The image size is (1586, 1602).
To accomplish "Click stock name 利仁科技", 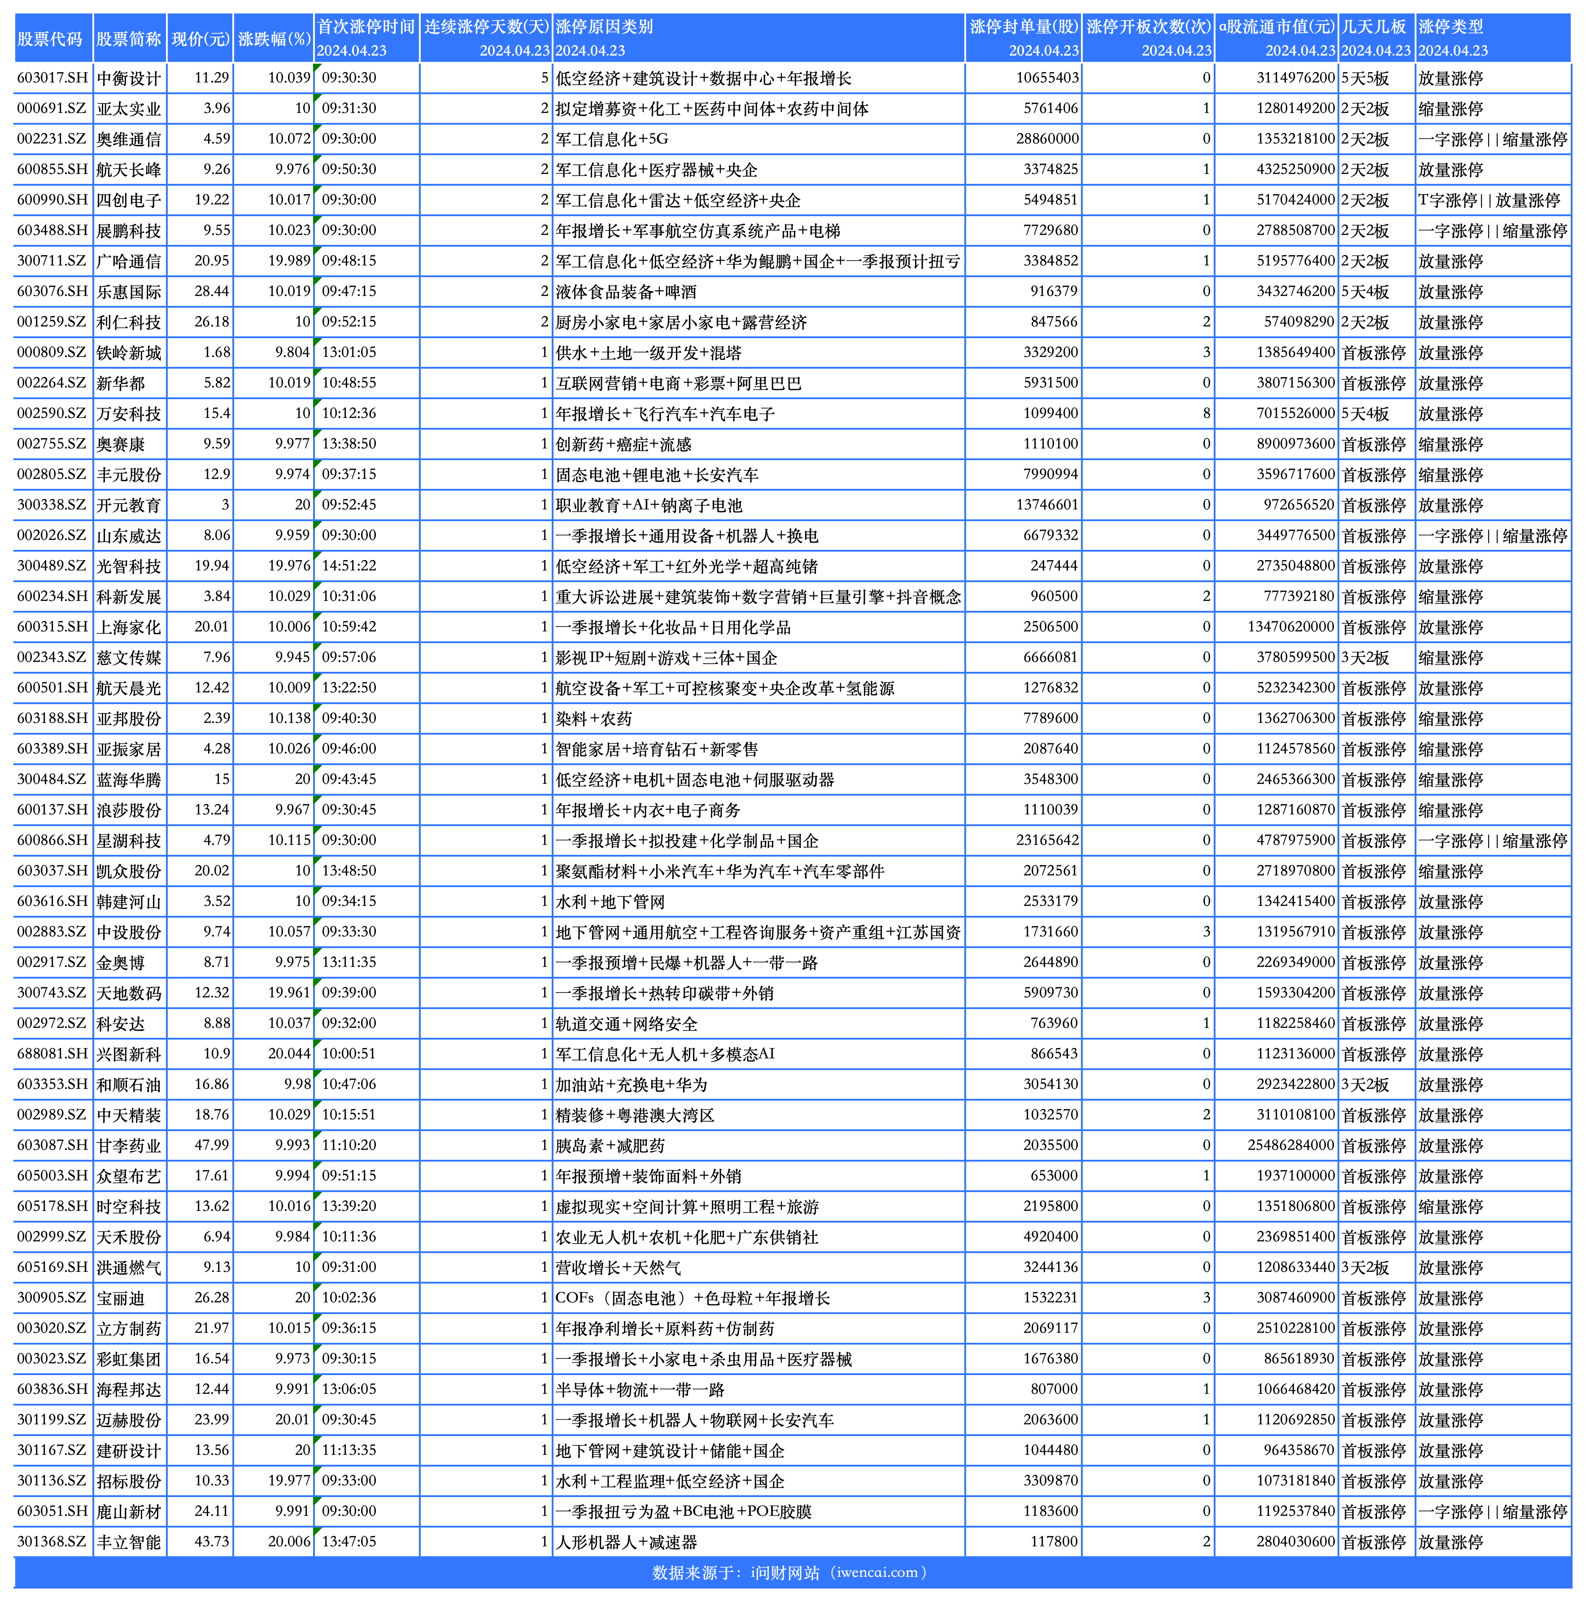I will click(129, 322).
